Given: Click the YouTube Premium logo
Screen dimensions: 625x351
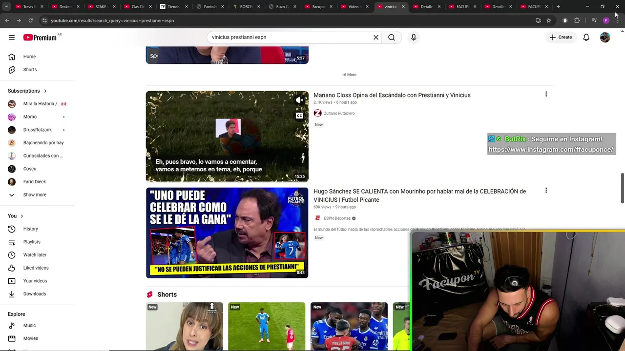Looking at the screenshot, I should (40, 37).
